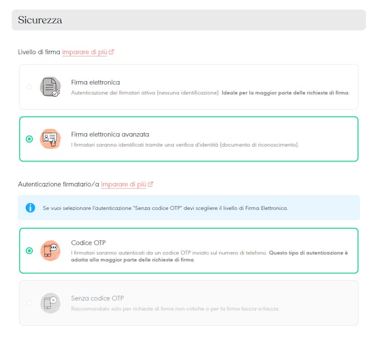Image resolution: width=376 pixels, height=337 pixels.
Task: Click the 'Sicurezza' section header
Action: (x=189, y=20)
